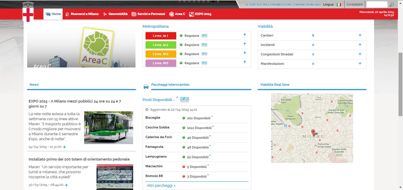Click the E015 icon beside Linea M1
The width and height of the screenshot is (403, 190).
tap(204, 36)
